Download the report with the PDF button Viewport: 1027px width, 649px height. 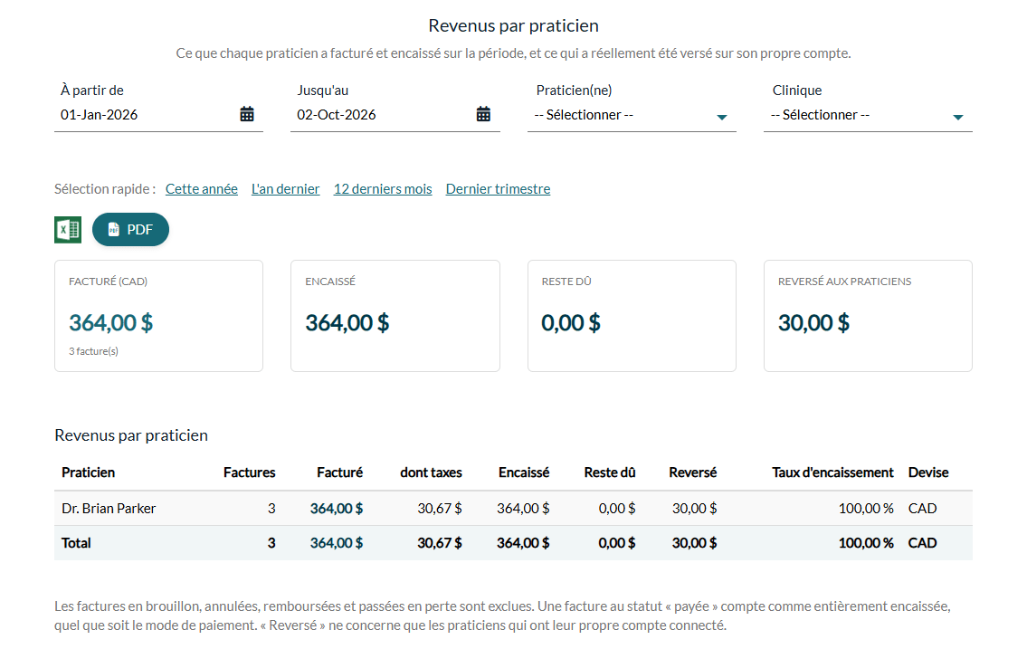click(130, 230)
